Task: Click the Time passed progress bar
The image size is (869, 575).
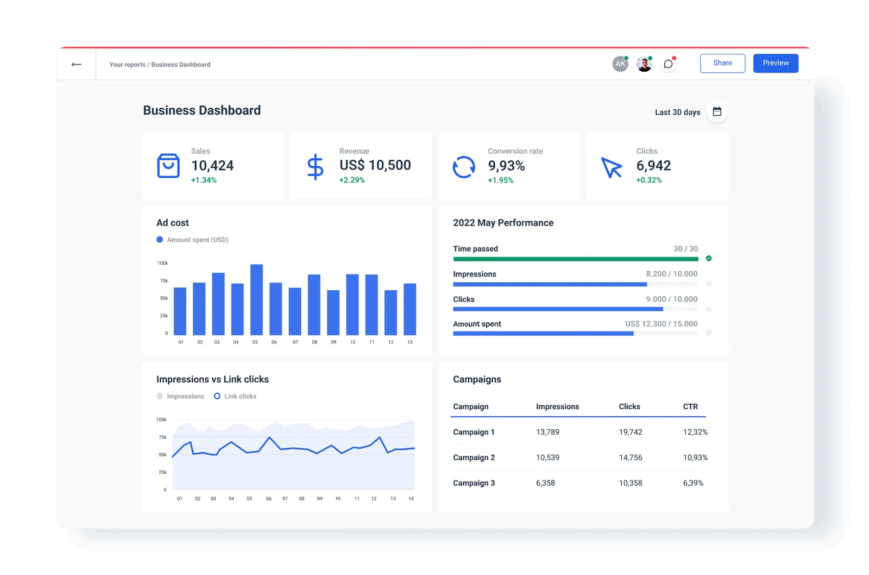Action: point(576,259)
